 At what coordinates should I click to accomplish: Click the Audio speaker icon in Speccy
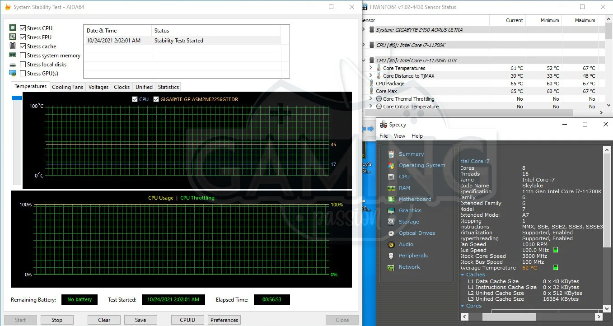click(391, 244)
